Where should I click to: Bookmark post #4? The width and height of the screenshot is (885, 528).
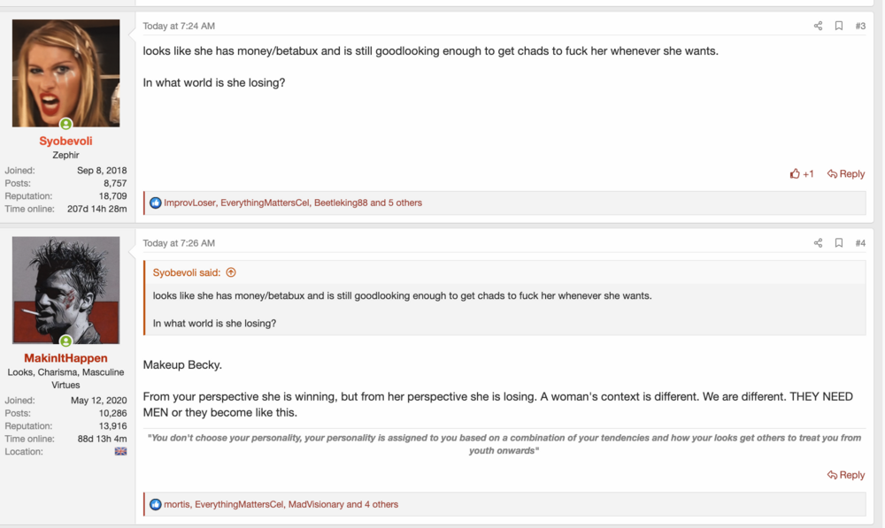point(839,243)
